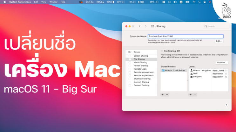The height and width of the screenshot is (132, 236).
Task: Click into the Computer Name text field
Action: pyautogui.click(x=185, y=36)
